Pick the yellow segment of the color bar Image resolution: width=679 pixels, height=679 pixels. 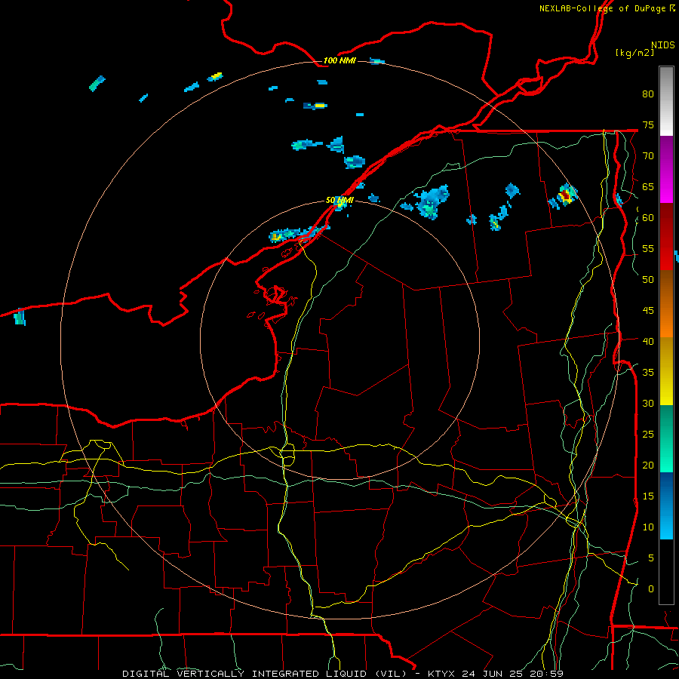click(x=666, y=371)
